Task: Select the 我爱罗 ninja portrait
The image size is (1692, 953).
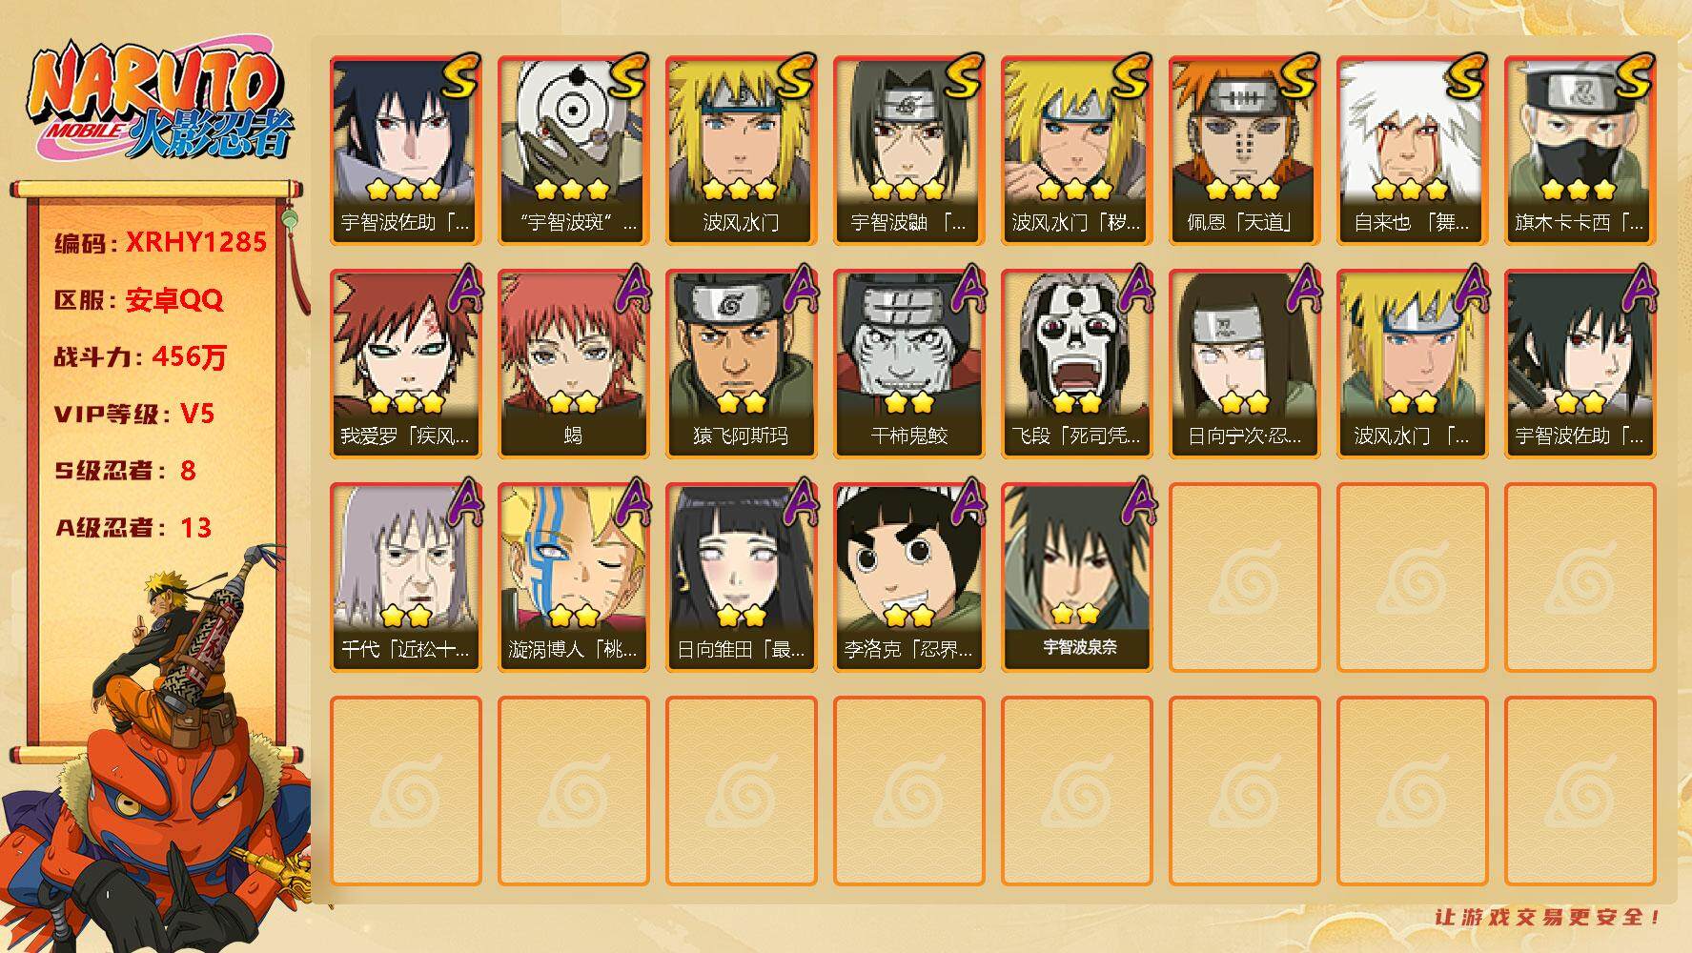Action: click(405, 364)
